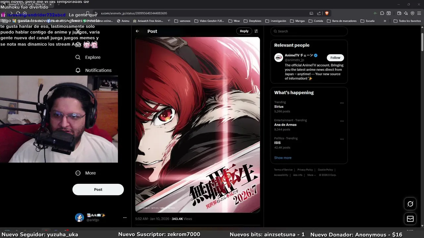Screen dimensions: 424x238
Task: Open the investigación bookmark folder
Action: (276, 21)
